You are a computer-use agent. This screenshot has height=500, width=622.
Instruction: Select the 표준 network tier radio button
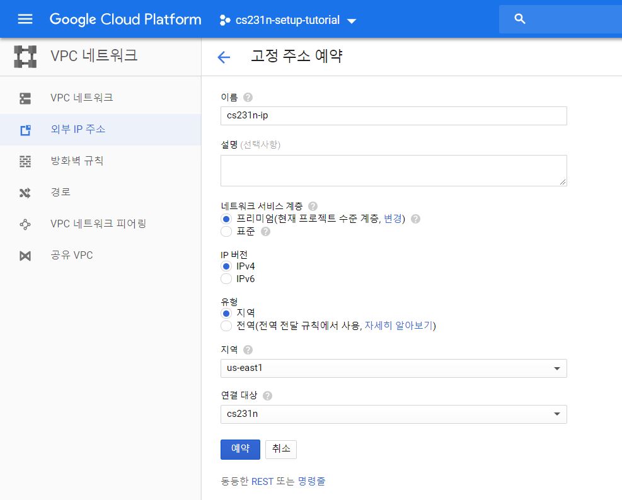click(226, 232)
